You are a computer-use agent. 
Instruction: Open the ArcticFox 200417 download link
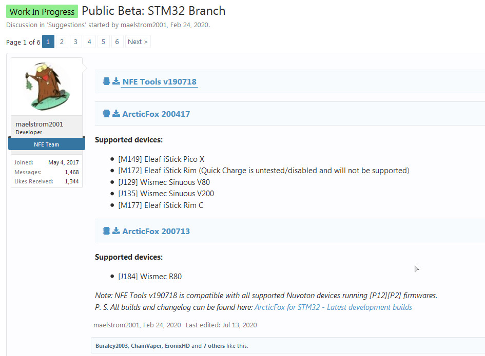pyautogui.click(x=156, y=114)
